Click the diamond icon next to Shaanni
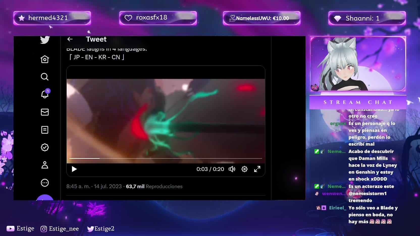Screen dimensions: 420x236 tap(337, 18)
